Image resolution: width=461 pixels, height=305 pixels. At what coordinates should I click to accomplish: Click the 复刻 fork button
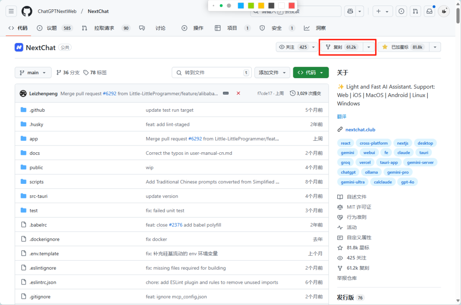[x=342, y=47]
